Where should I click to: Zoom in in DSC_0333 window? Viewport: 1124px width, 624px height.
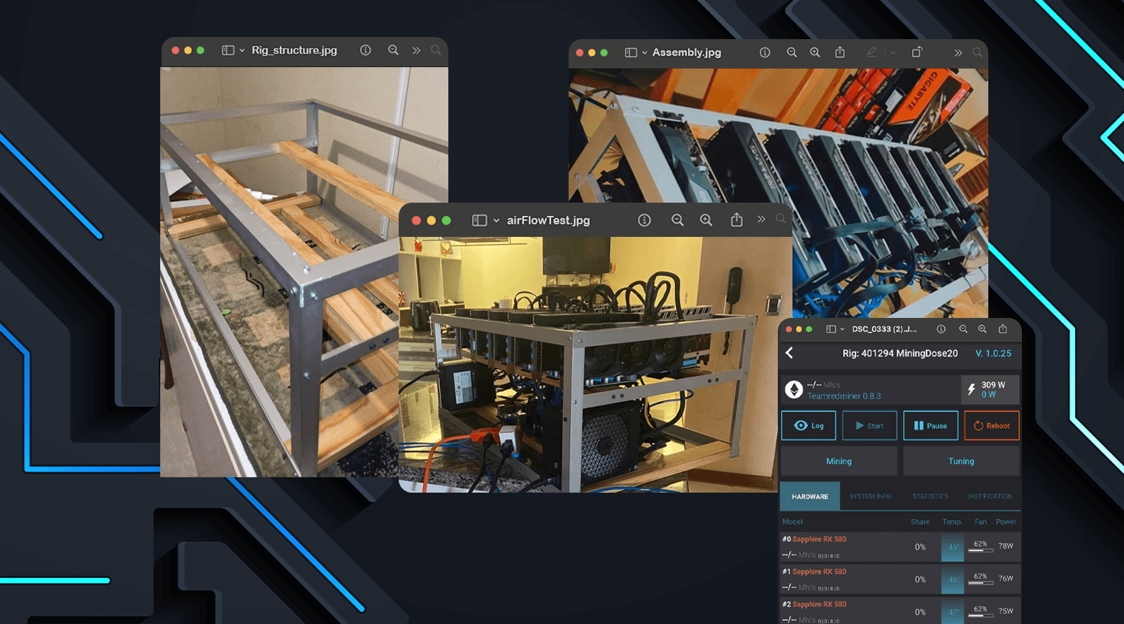click(983, 329)
